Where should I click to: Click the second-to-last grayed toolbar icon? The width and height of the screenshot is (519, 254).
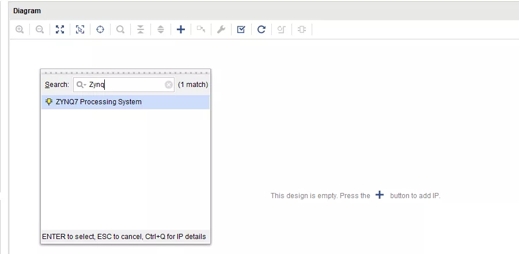pyautogui.click(x=282, y=29)
